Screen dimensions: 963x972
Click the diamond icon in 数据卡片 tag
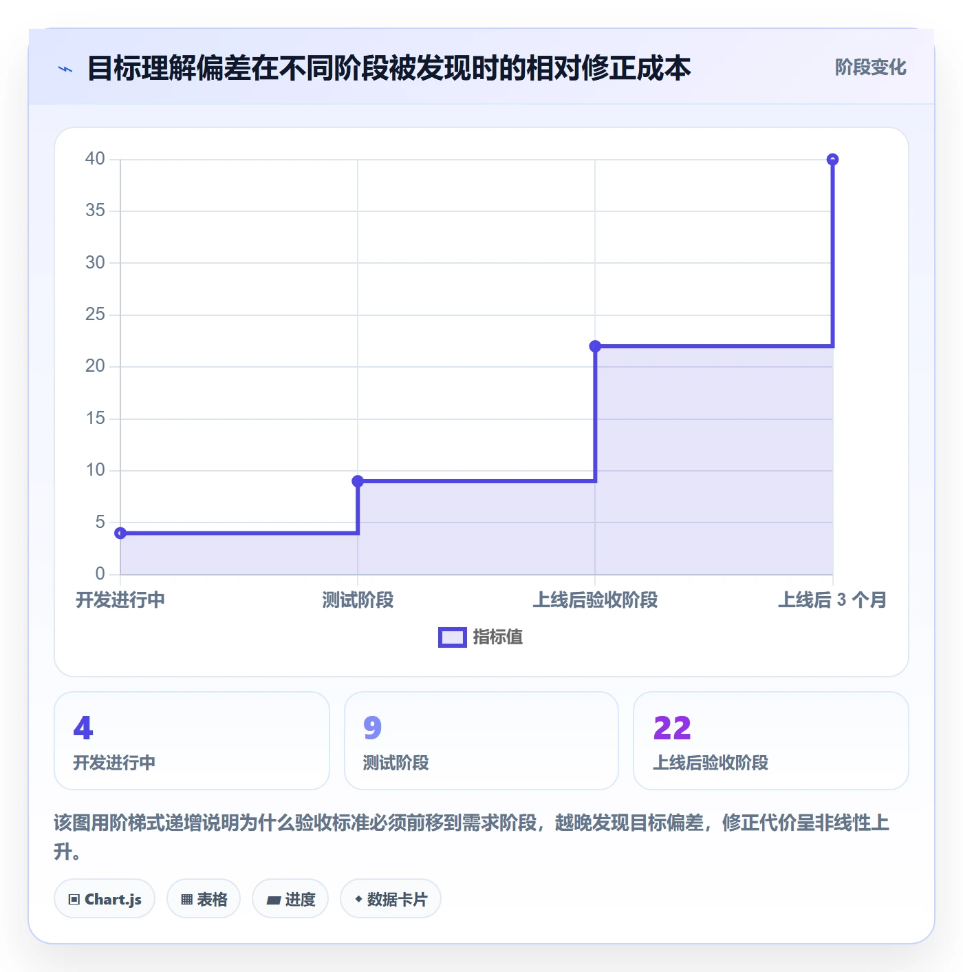pos(358,899)
